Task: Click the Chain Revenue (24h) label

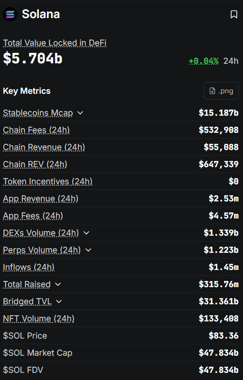Action: (44, 147)
